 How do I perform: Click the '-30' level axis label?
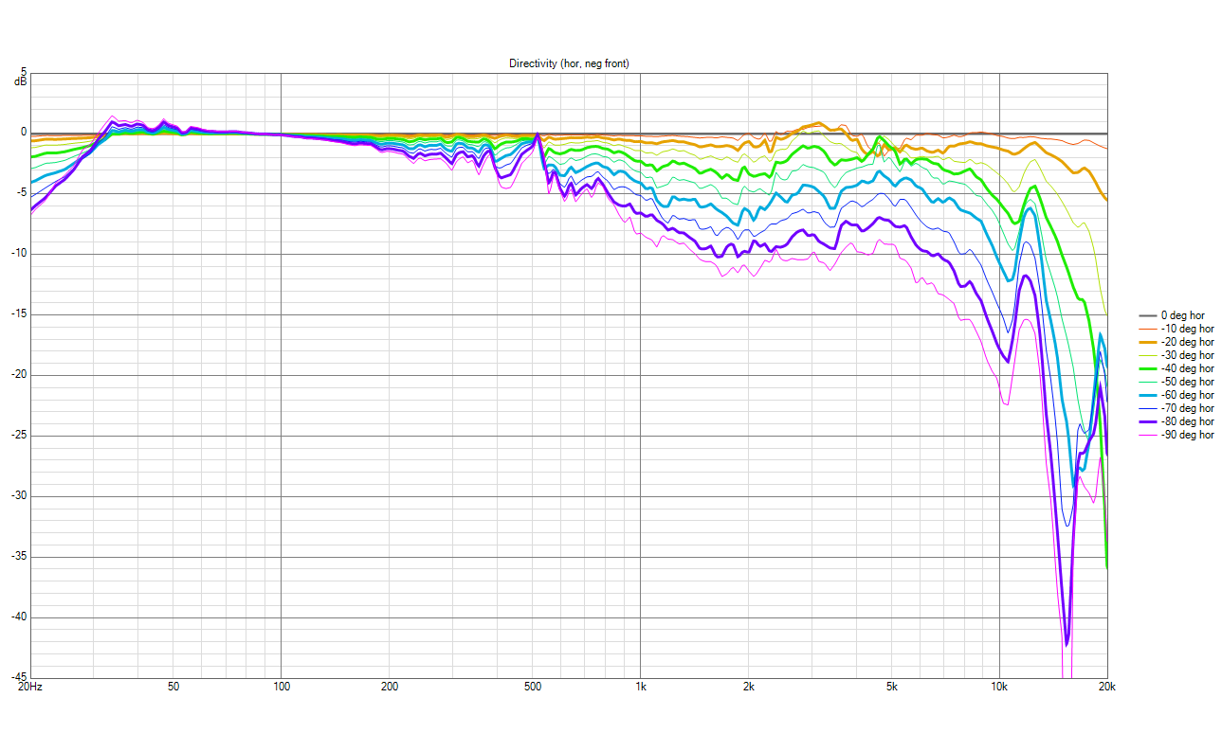[x=19, y=496]
